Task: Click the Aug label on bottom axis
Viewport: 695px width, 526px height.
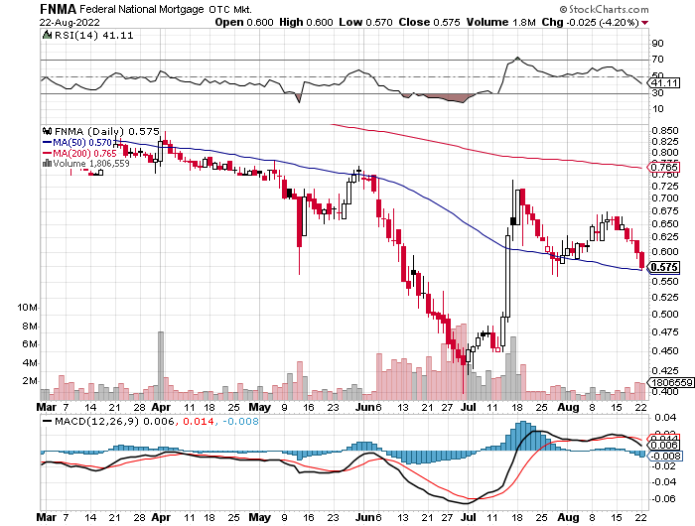Action: point(568,517)
